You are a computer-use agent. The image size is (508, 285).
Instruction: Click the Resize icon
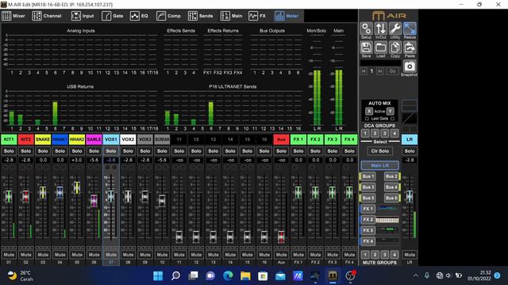point(410,28)
